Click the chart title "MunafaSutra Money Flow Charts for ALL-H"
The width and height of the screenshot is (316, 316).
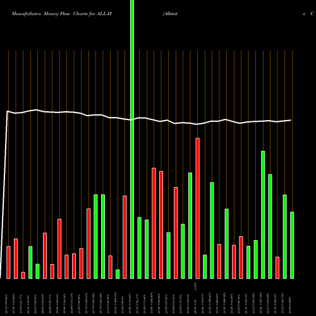[x=61, y=14]
